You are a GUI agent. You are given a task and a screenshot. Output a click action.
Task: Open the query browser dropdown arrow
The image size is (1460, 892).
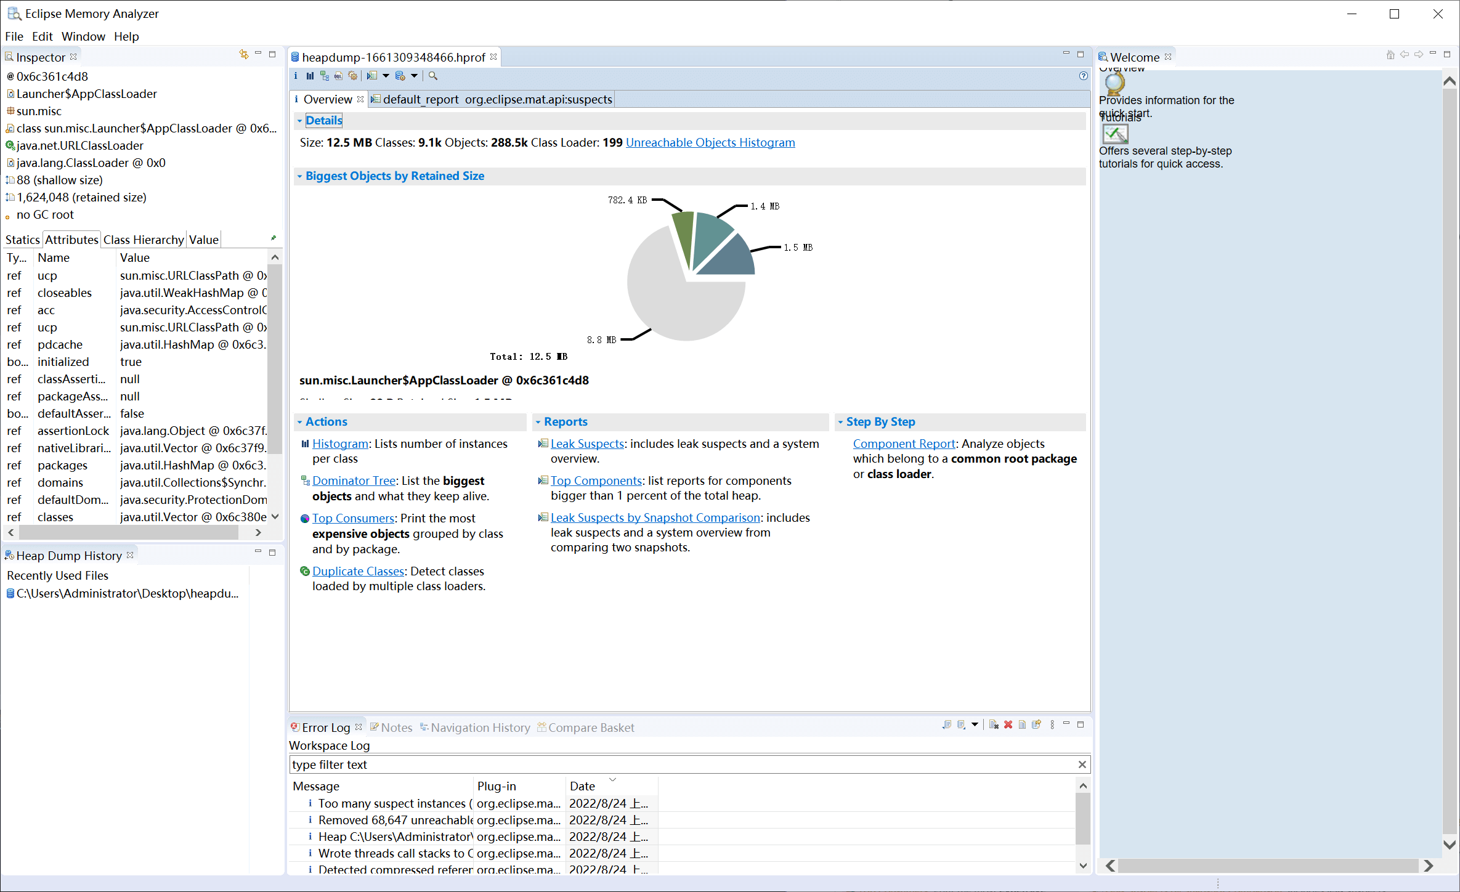coord(414,76)
